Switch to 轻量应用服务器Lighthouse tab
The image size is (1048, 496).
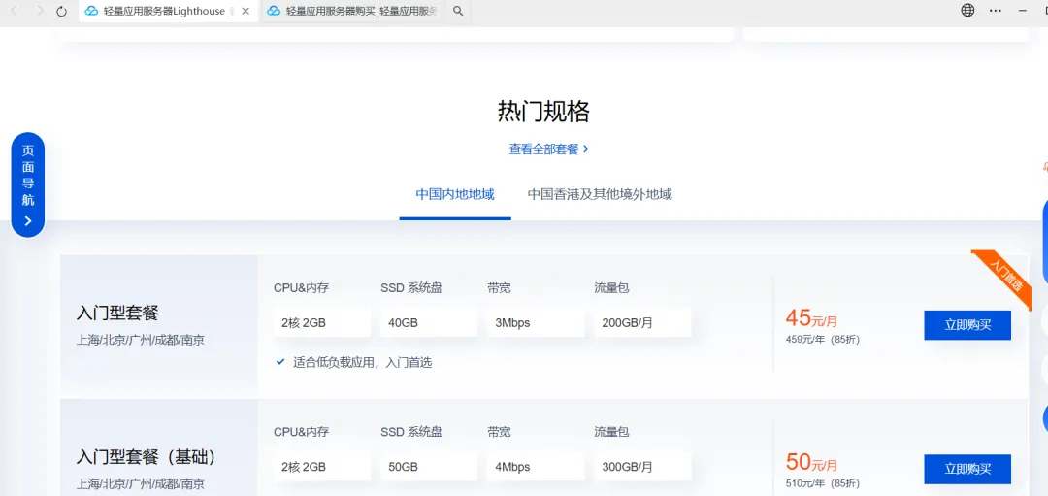(x=168, y=11)
